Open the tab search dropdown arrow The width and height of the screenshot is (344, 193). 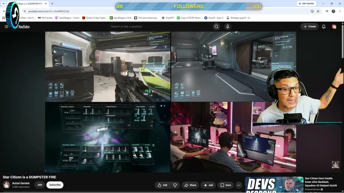(x=3, y=4)
